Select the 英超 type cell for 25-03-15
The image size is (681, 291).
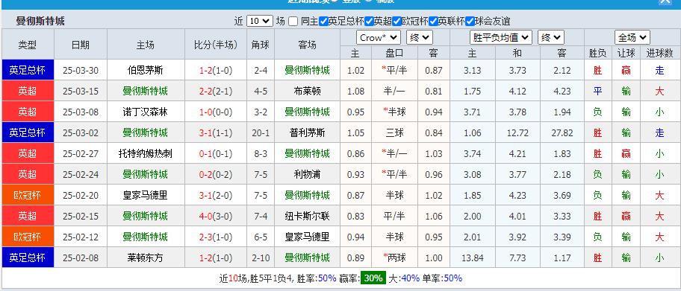28,91
